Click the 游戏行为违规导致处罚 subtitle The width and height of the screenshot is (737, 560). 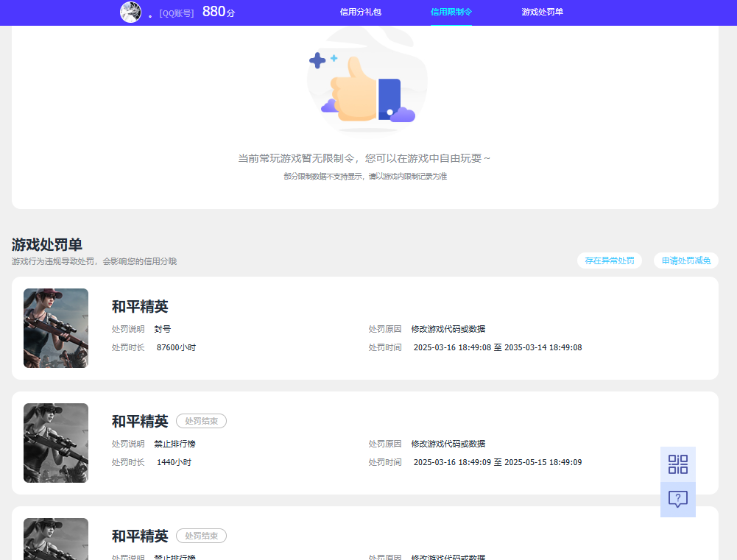click(x=94, y=261)
